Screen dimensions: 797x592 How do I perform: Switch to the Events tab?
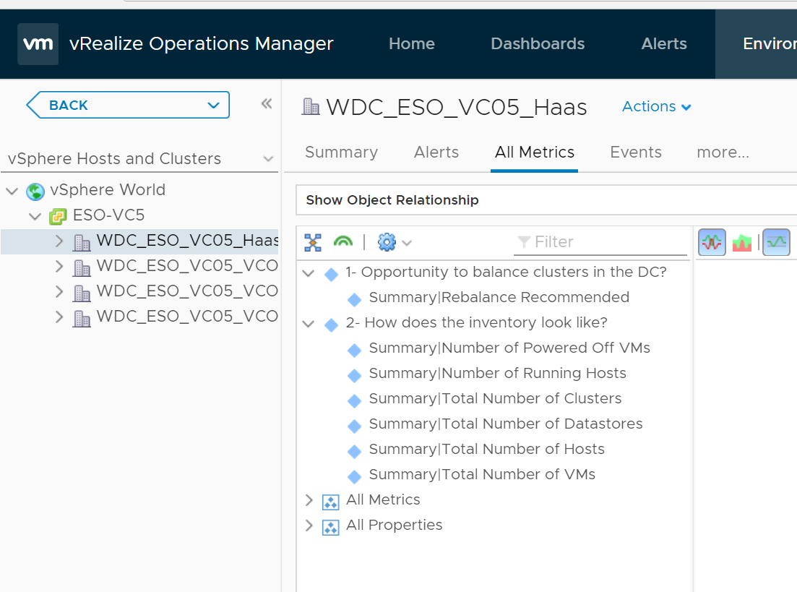pos(636,153)
